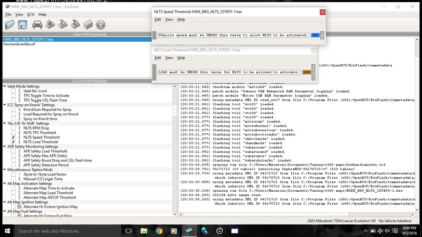Click Alternate Hi Octane Ignition Map entry
Screen dimensions: 422x237
[50, 207]
